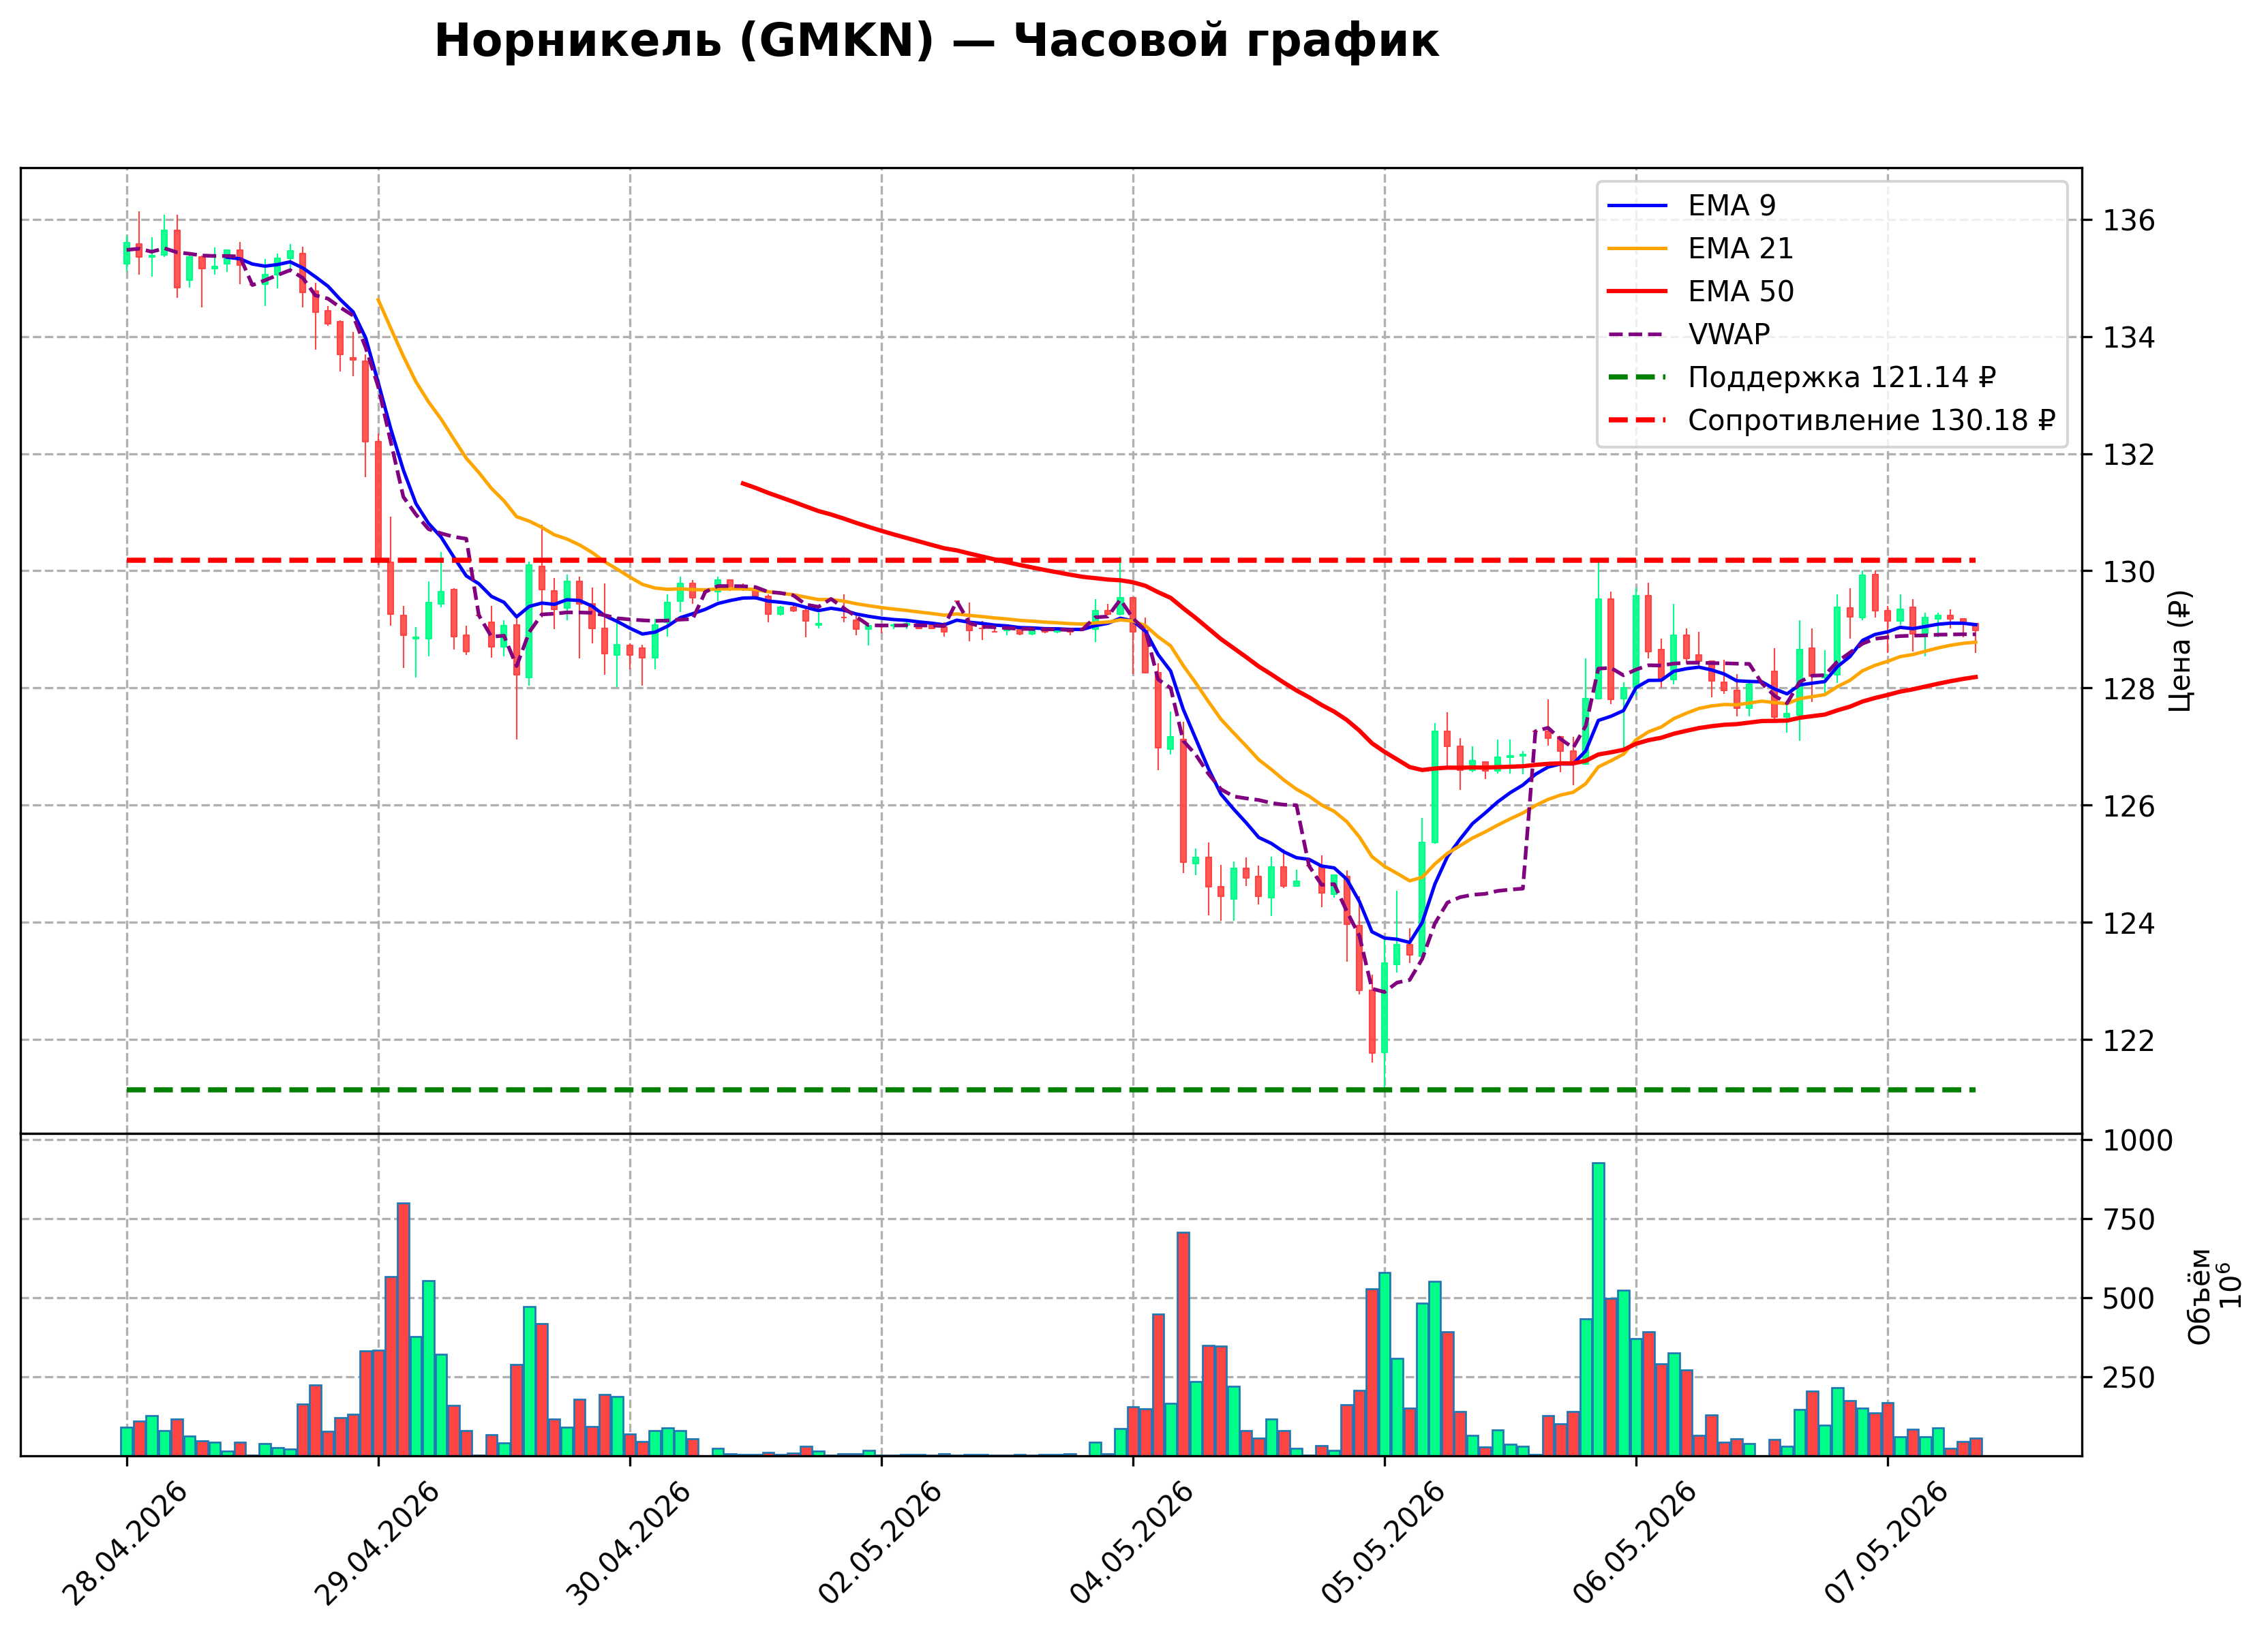Select the 'VWAP' legend entry
Image resolution: width=2268 pixels, height=1631 pixels.
(1689, 334)
